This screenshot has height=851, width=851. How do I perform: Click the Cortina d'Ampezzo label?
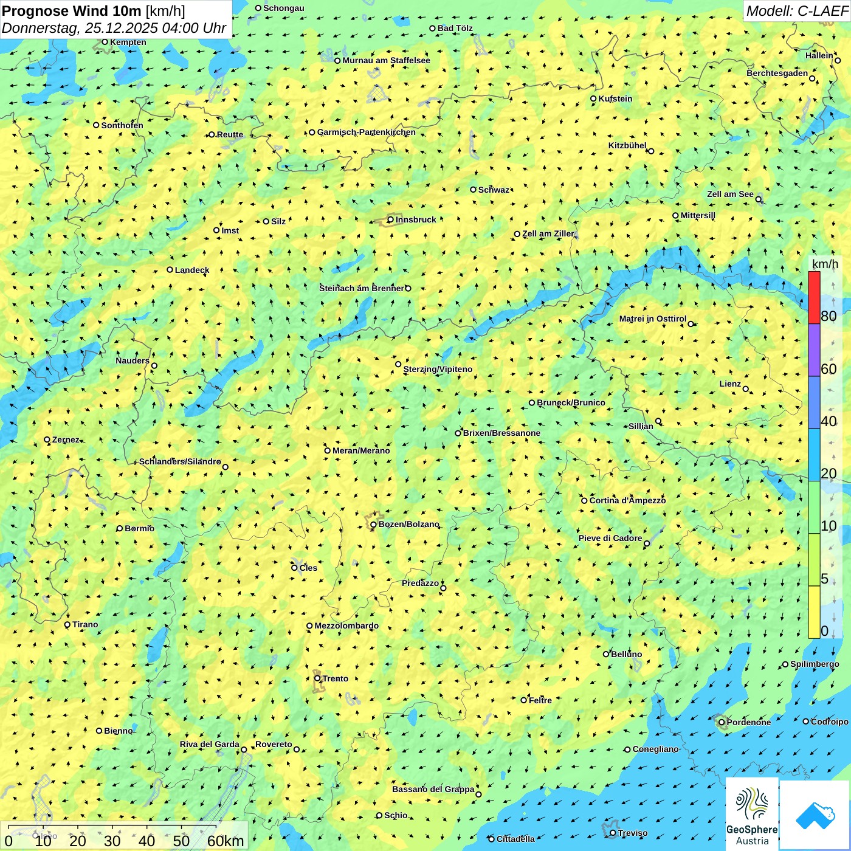click(627, 500)
